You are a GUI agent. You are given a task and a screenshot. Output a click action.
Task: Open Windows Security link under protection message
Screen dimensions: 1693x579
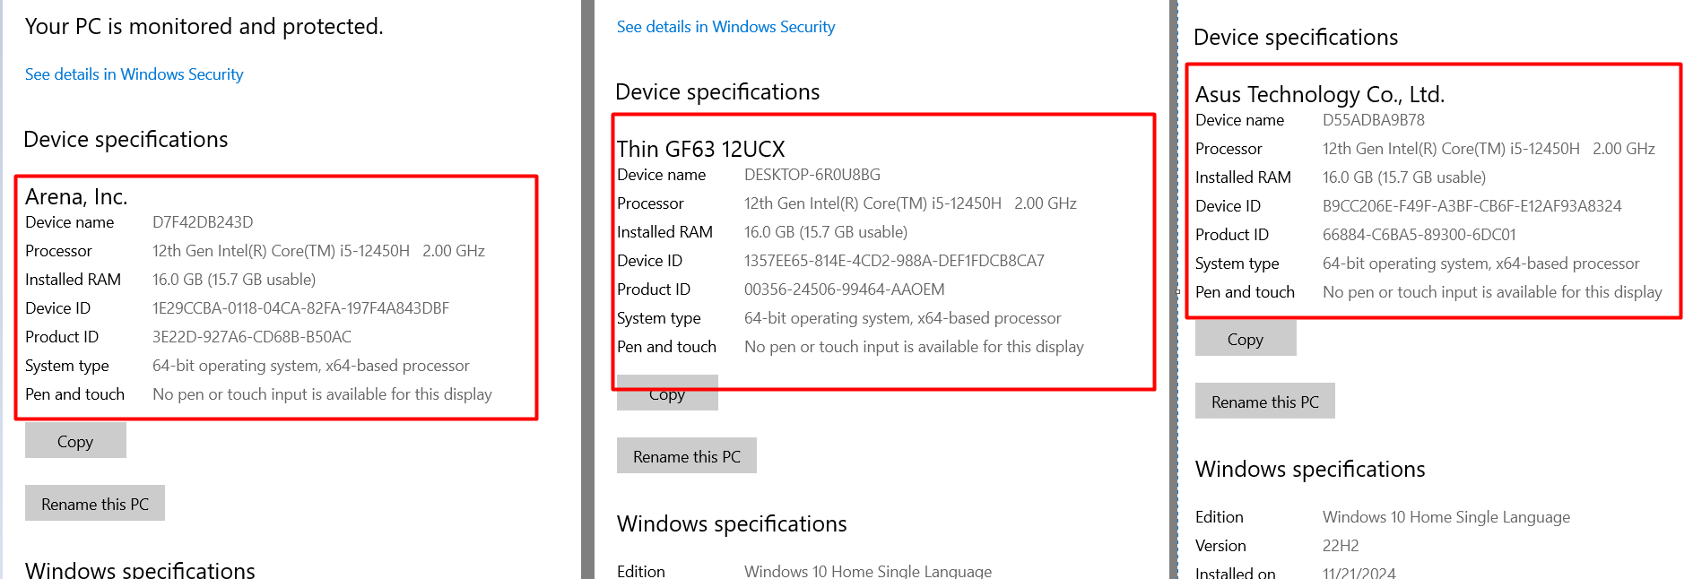(x=134, y=74)
